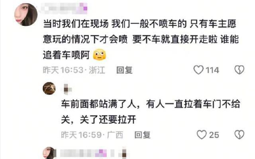Open raccoon avatar of the replier

pyautogui.click(x=49, y=88)
